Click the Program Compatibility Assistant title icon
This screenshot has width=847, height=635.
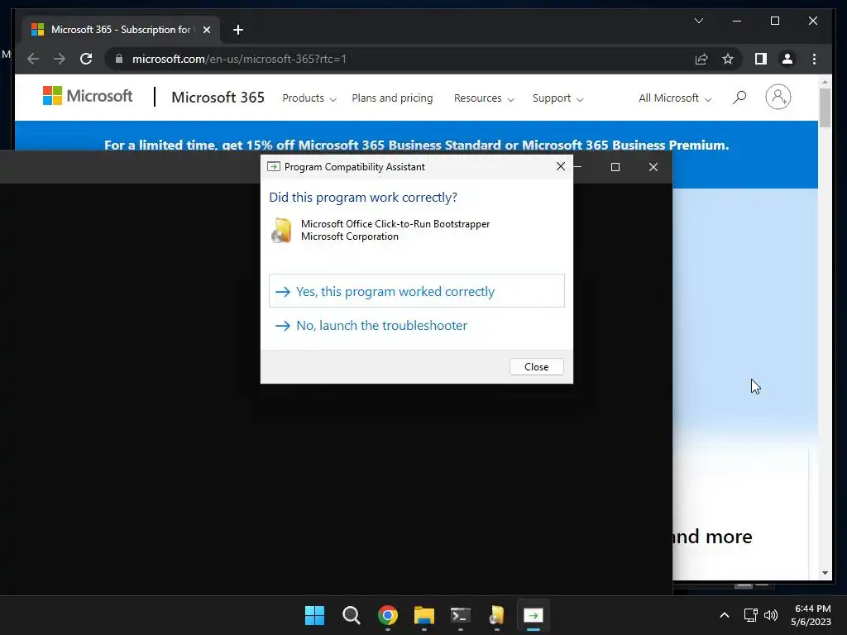pyautogui.click(x=274, y=167)
